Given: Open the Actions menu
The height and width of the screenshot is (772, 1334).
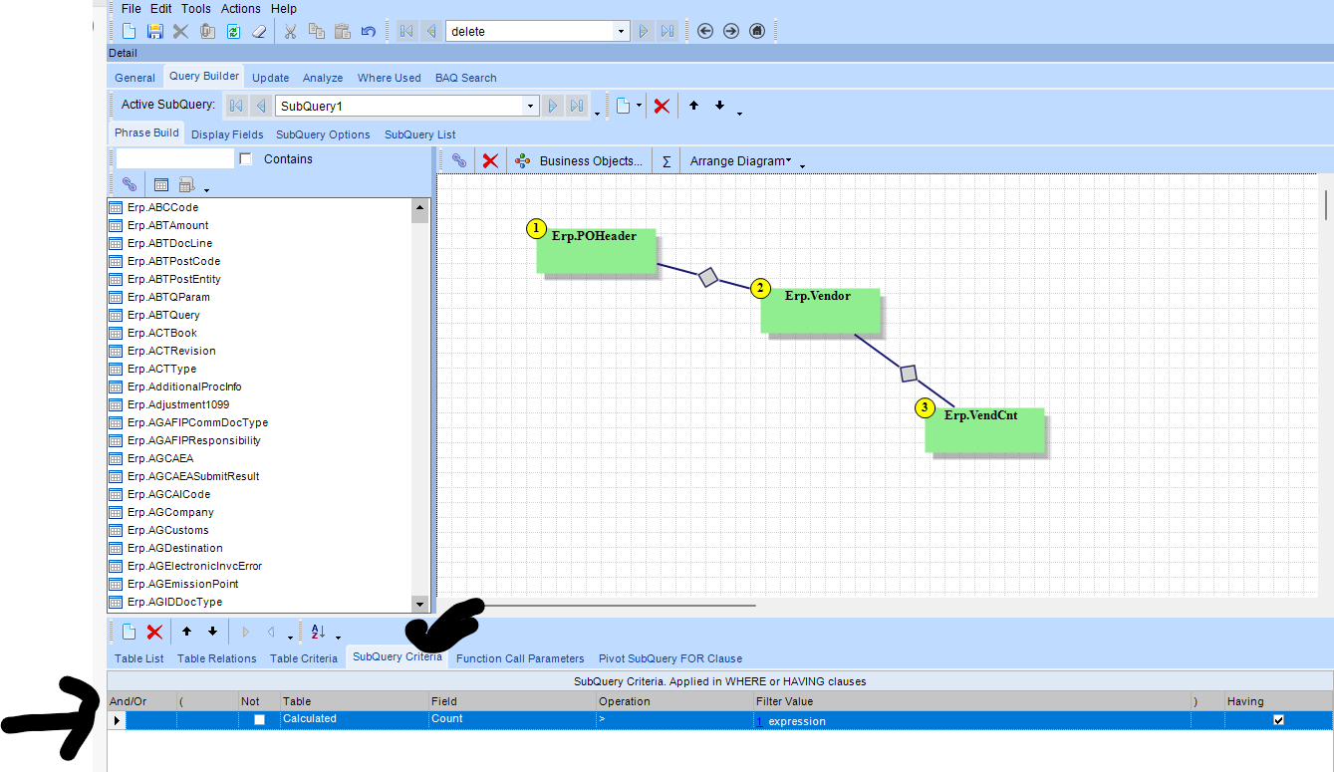Looking at the screenshot, I should click(x=241, y=9).
